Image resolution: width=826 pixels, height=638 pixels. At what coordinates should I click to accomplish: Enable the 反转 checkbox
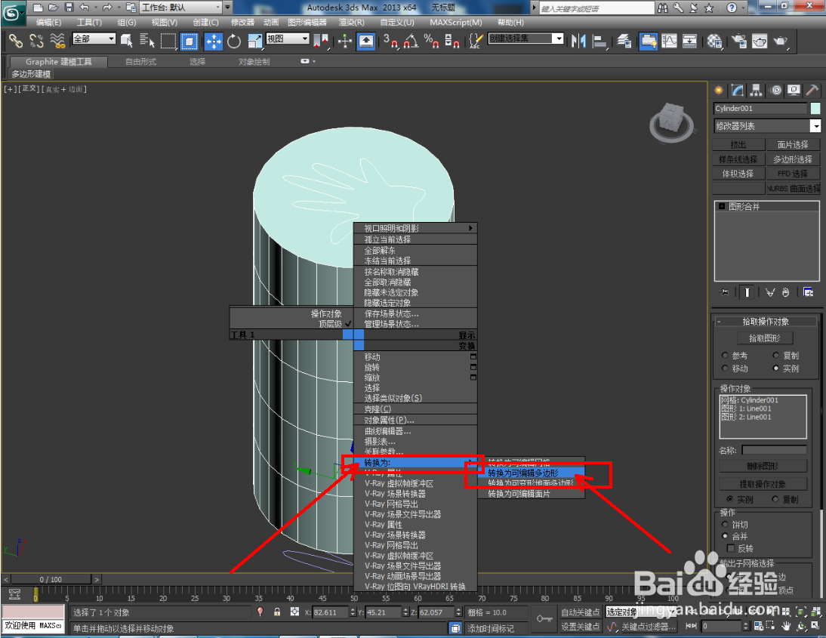731,548
